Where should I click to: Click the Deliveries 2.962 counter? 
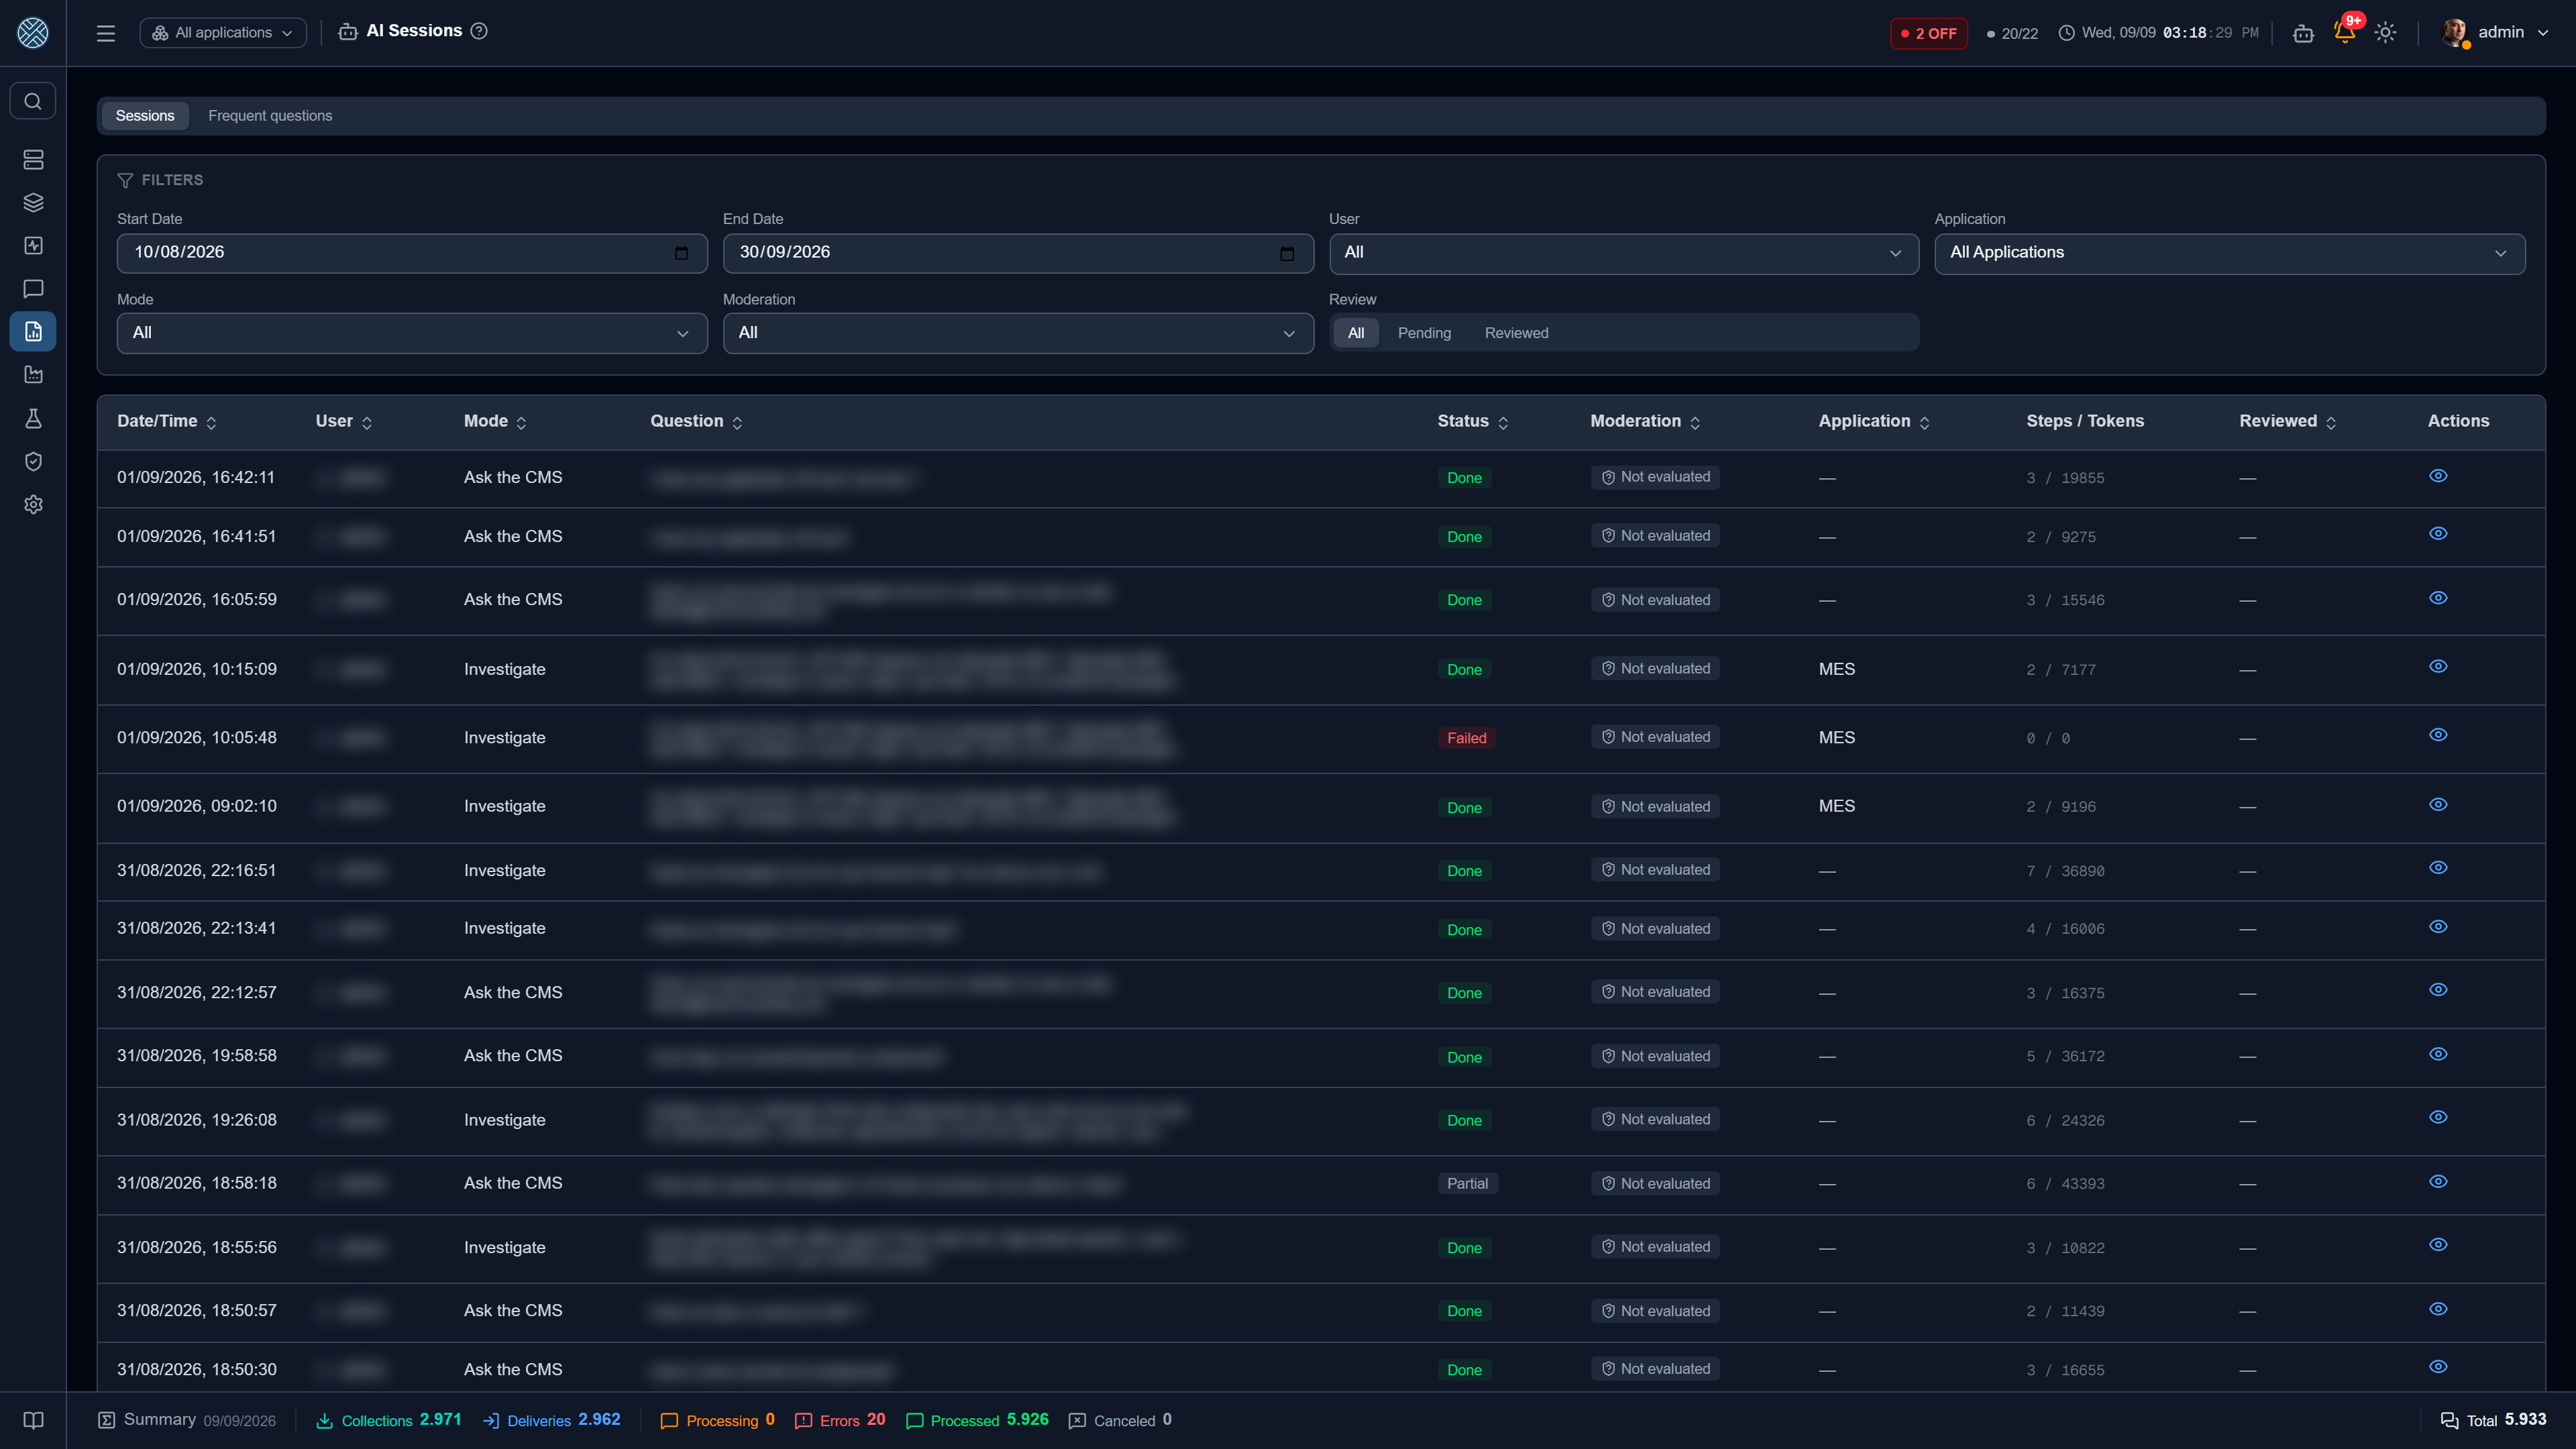[x=551, y=1420]
